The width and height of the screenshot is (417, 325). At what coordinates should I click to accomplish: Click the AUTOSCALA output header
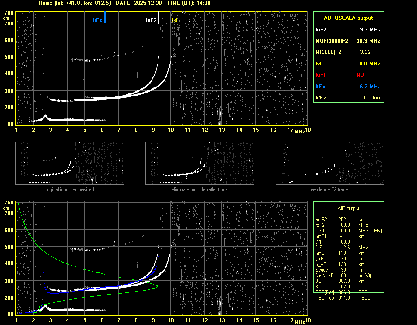tap(348, 18)
